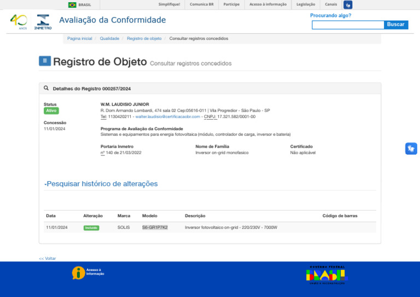Click the blue list icon beside Registro de Objeto
This screenshot has width=420, height=297.
45,61
